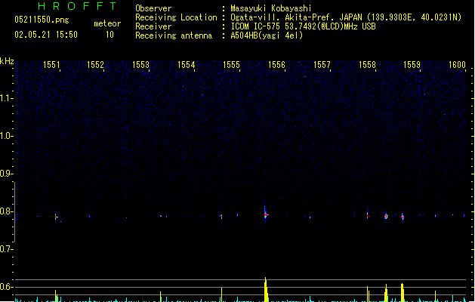Click the 0.7 kHz axis label
The width and height of the screenshot is (475, 302).
click(6, 249)
